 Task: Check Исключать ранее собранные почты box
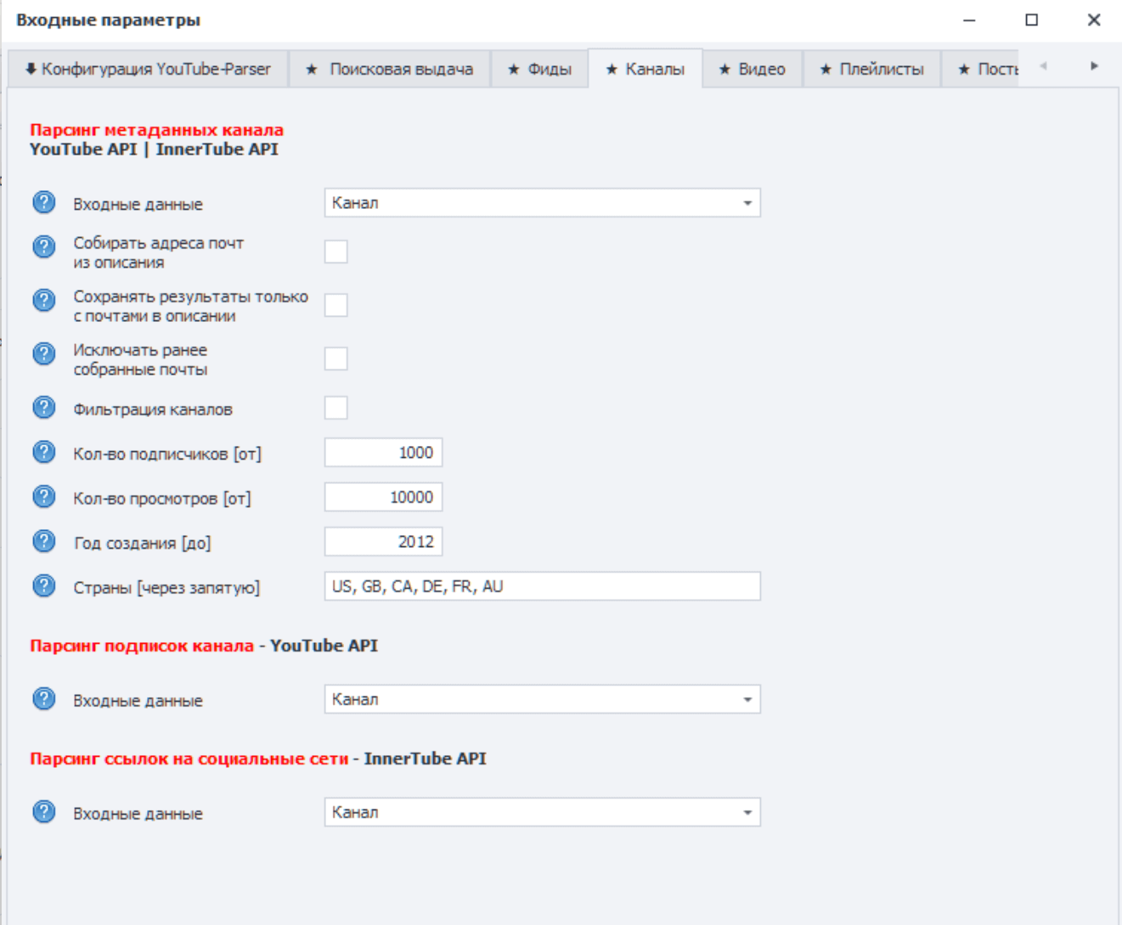[x=336, y=358]
